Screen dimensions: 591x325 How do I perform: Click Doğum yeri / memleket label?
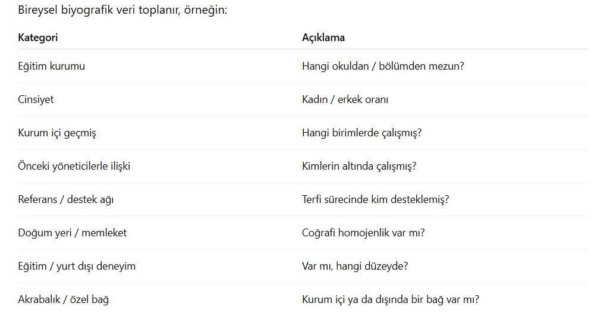pyautogui.click(x=72, y=233)
